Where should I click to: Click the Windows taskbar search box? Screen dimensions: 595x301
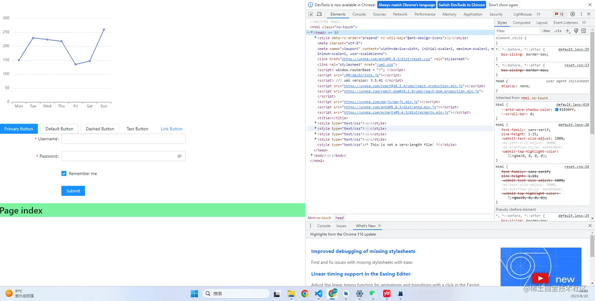[x=236, y=294]
